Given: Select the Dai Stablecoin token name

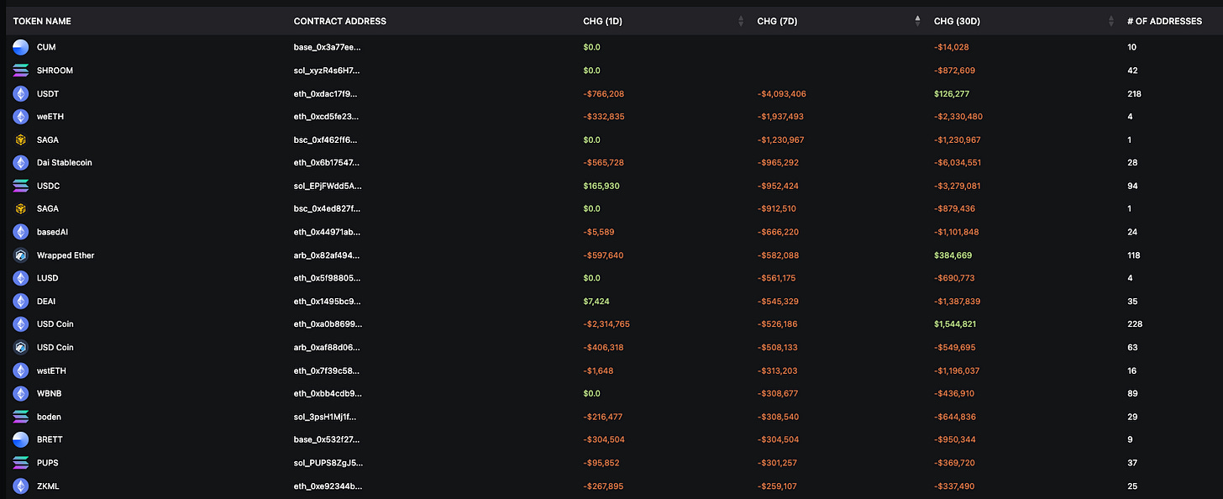Looking at the screenshot, I should tap(65, 163).
